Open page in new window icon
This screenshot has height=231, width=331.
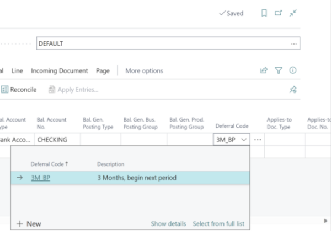click(x=279, y=13)
